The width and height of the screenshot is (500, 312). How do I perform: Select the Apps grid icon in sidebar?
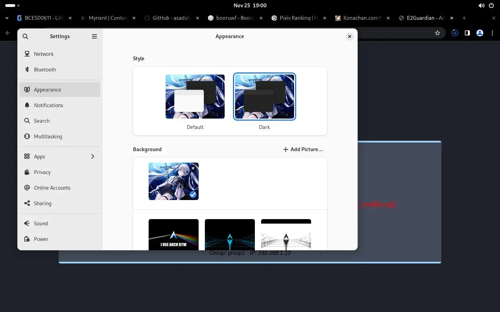[x=27, y=156]
